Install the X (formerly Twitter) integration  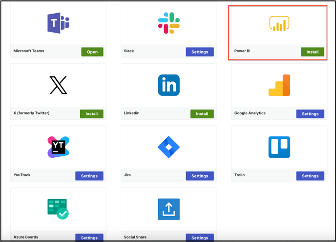tap(91, 114)
